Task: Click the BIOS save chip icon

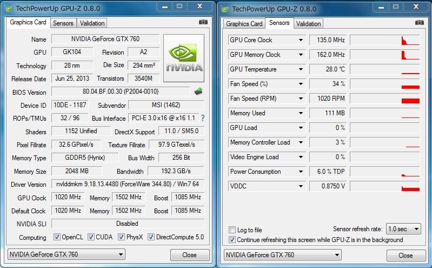Action: coord(198,91)
